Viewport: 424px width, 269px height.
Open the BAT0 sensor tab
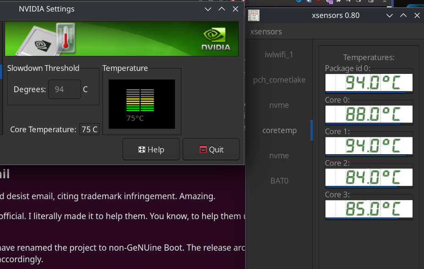tap(279, 181)
